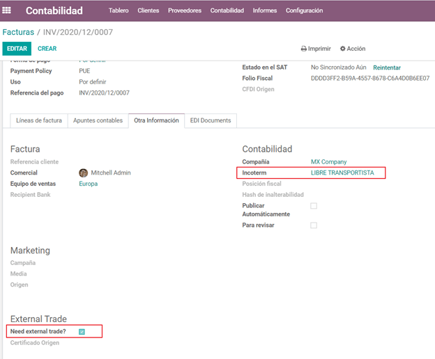Expand the Configuración menu
435x359 pixels.
tap(304, 10)
